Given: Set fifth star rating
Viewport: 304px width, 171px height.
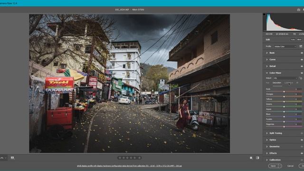Looking at the screenshot, I should (x=135, y=158).
